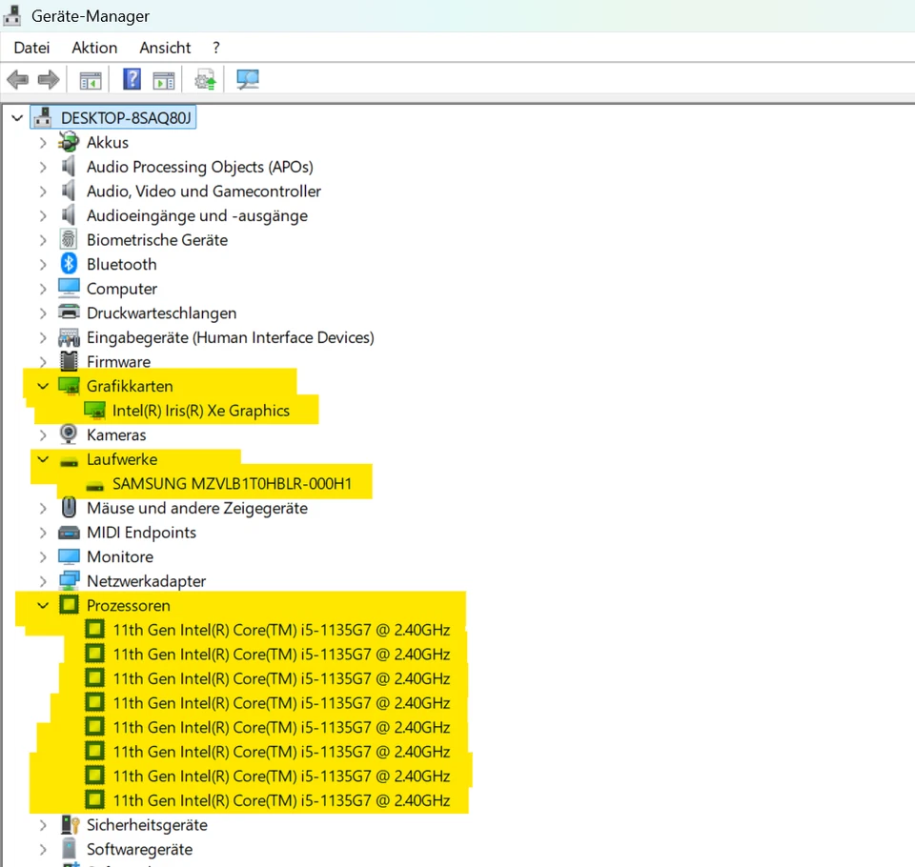Expand the Akkus category

coord(43,142)
